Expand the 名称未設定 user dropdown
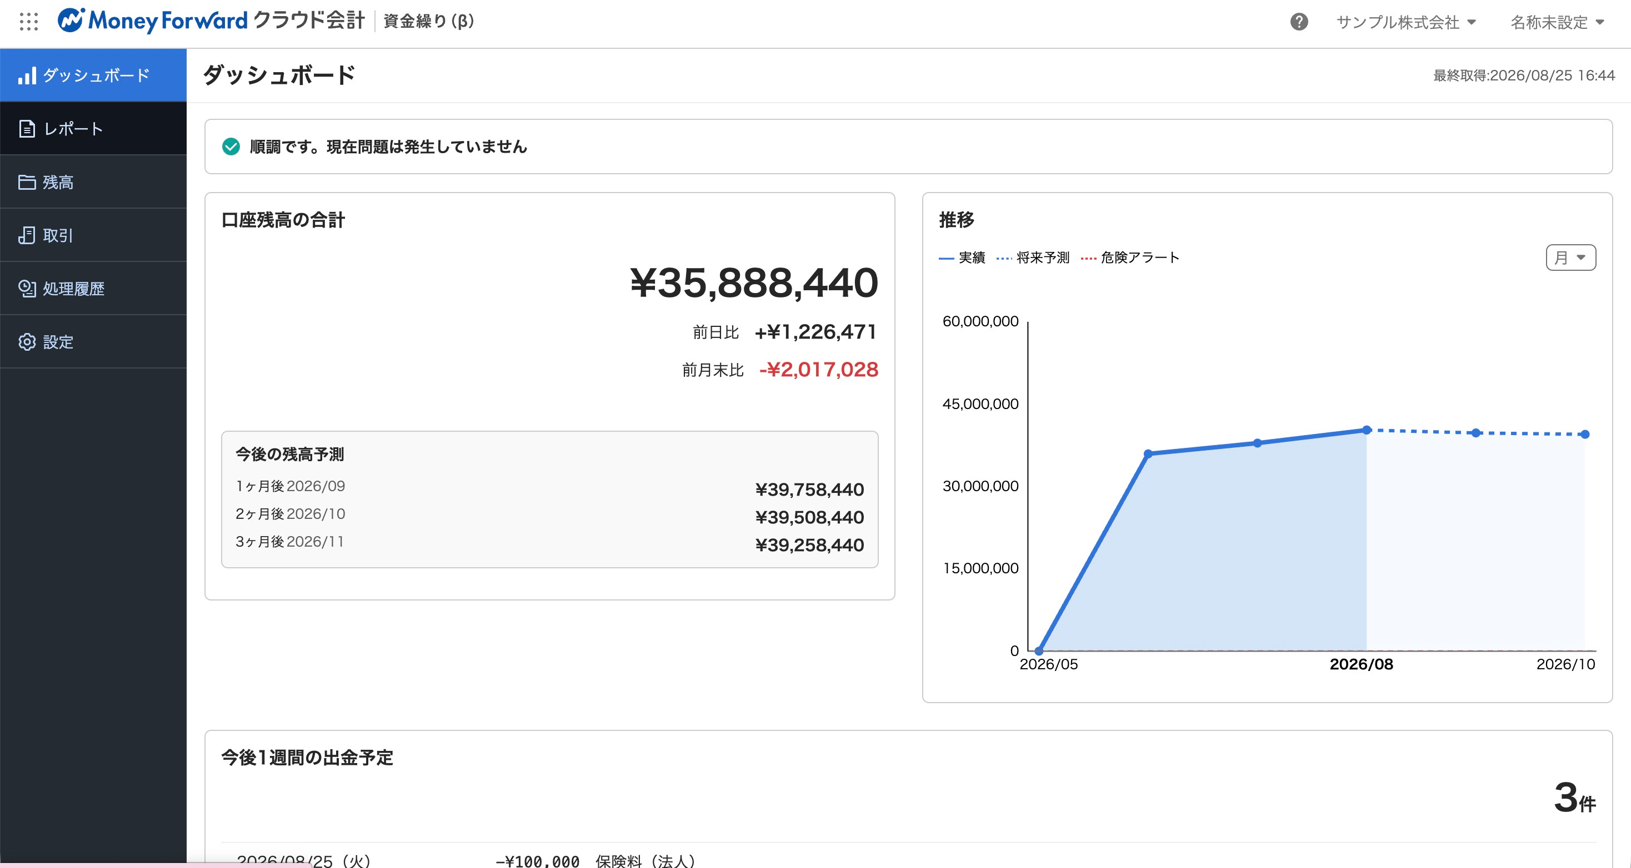 1557,22
